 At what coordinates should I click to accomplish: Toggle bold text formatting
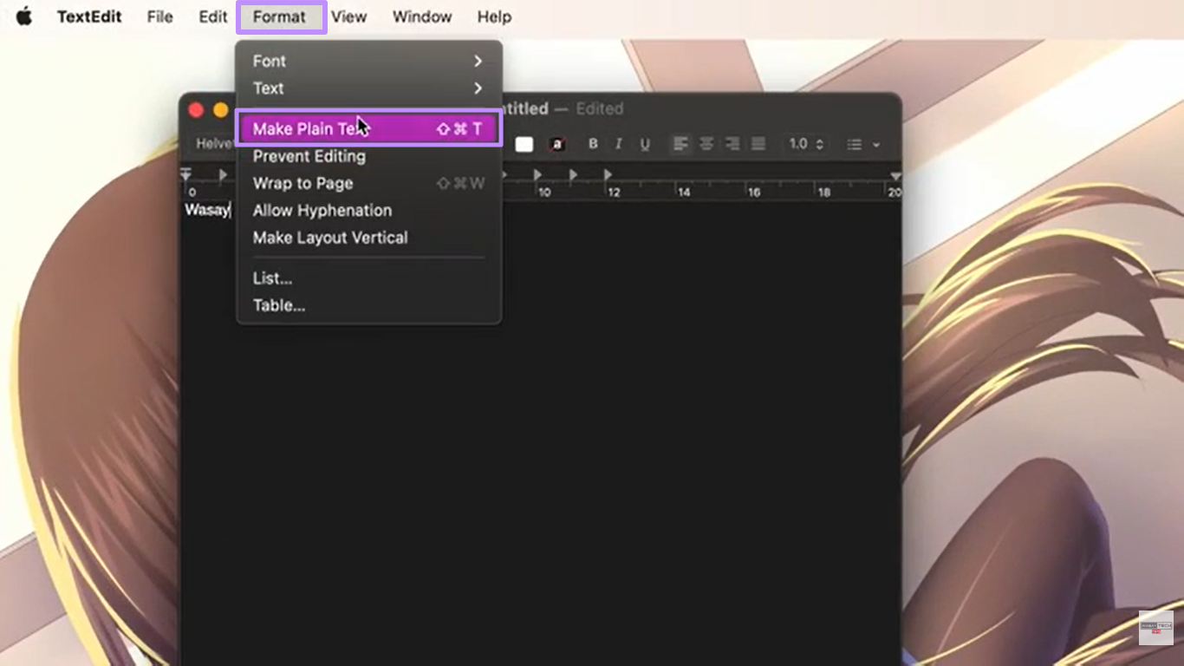pyautogui.click(x=593, y=144)
